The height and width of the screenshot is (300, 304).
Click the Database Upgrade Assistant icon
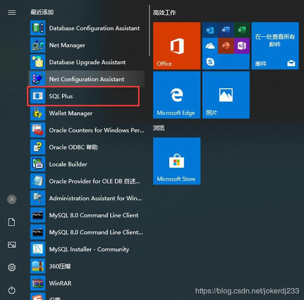(38, 62)
